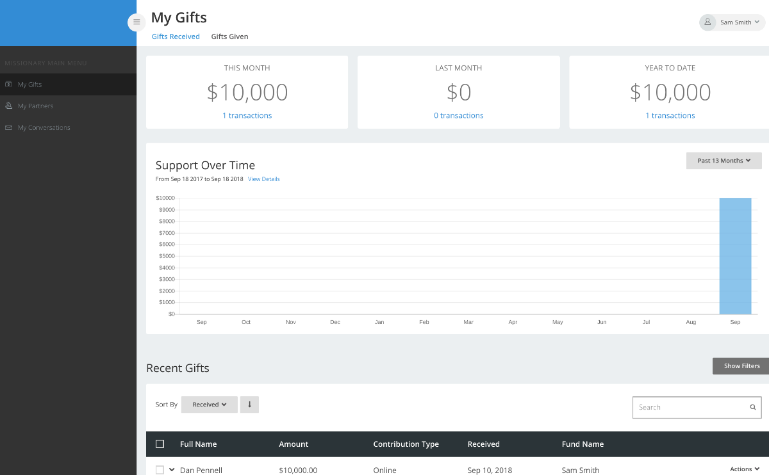Expand the Dan Pennell row chevron
Viewport: 769px width, 475px height.
click(172, 470)
